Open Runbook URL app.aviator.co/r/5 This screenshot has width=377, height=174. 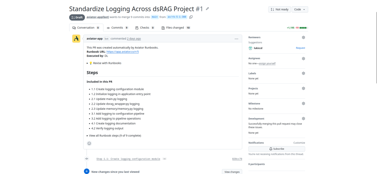[x=123, y=52]
